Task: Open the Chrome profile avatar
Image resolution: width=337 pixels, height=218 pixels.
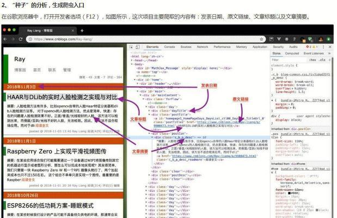Action: pos(321,39)
